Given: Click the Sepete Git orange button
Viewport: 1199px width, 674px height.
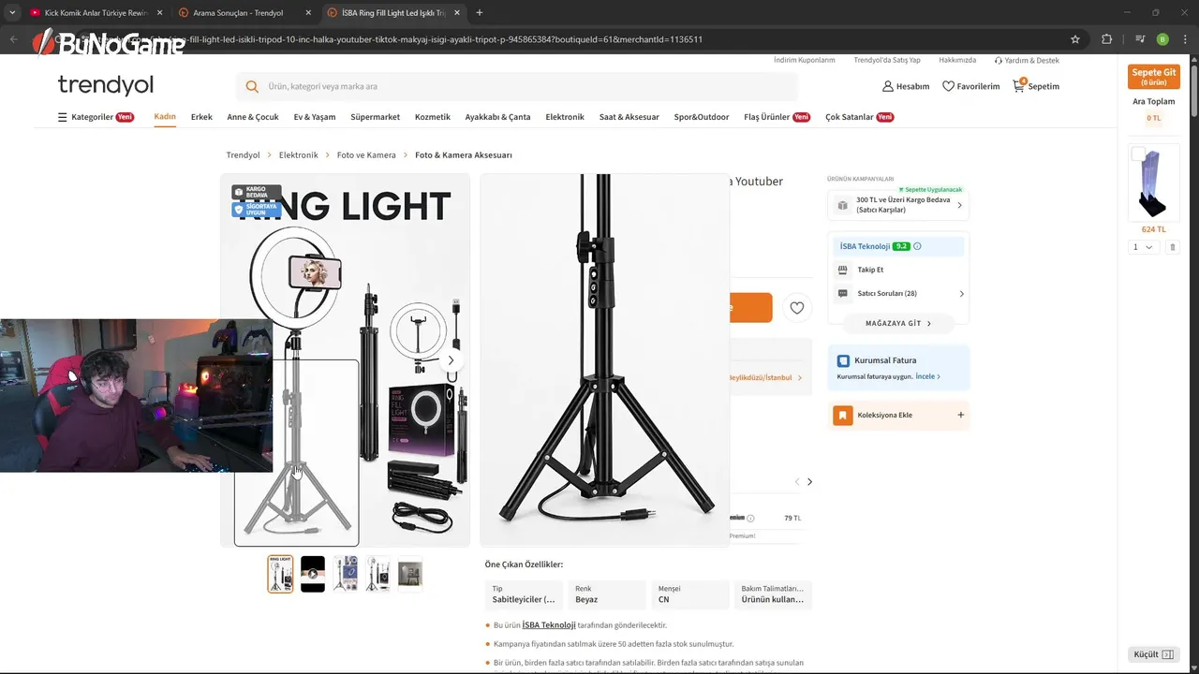Looking at the screenshot, I should [1153, 77].
